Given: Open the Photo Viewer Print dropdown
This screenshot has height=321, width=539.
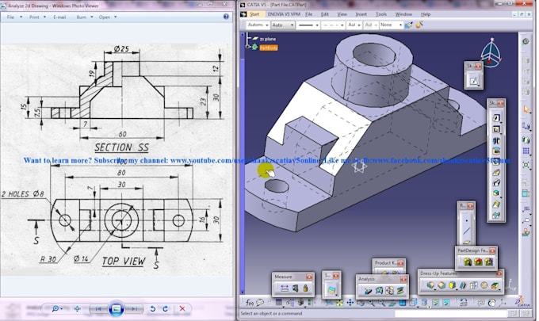Looking at the screenshot, I should coord(34,16).
